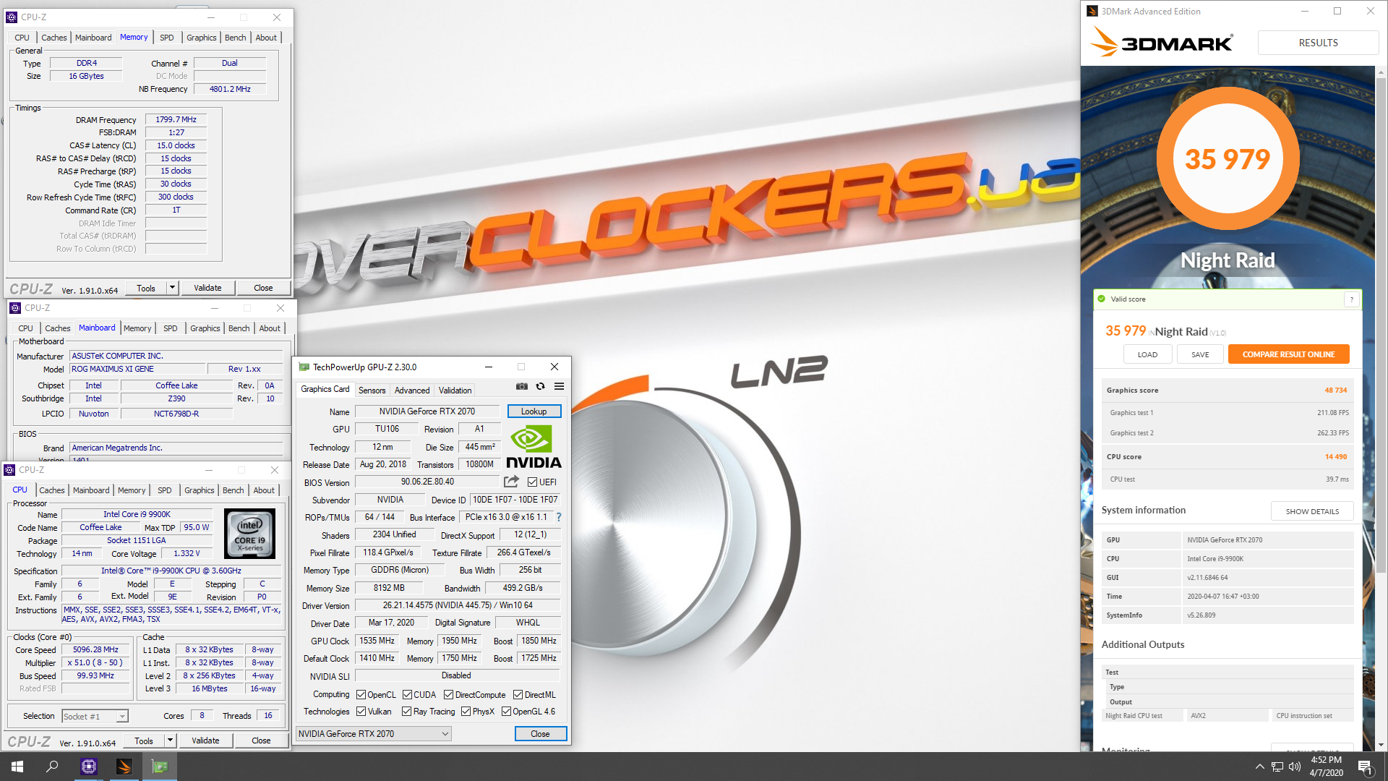Viewport: 1388px width, 781px height.
Task: Toggle the PhysX checkbox
Action: click(466, 712)
